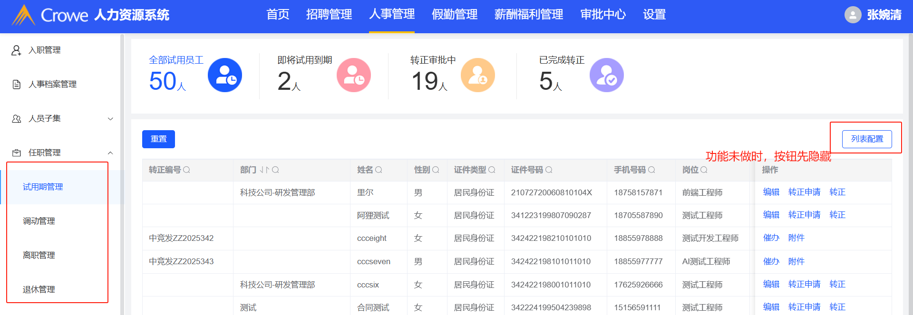This screenshot has height=315, width=913.
Task: Open the 假勤管理 top navigation tab
Action: pyautogui.click(x=454, y=15)
